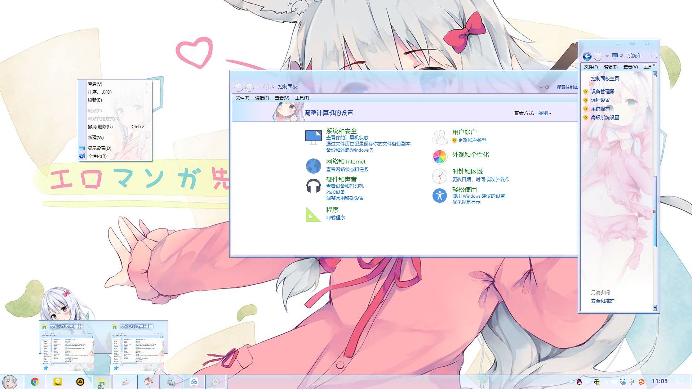
Task: Expand the Control Panel address history dropdown
Action: point(541,87)
